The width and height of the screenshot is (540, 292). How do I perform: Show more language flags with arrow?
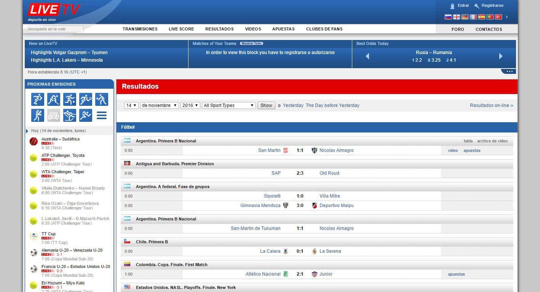(506, 17)
